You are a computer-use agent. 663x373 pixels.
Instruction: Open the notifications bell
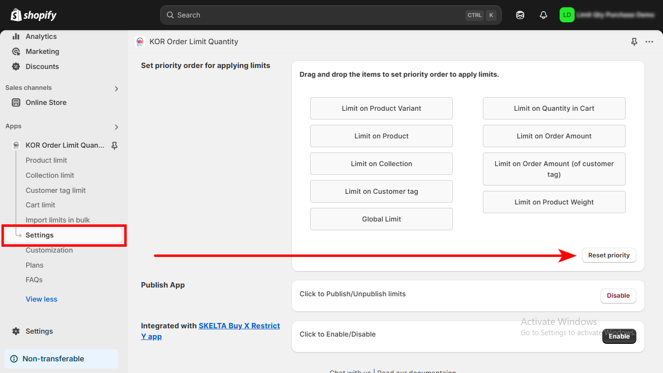coord(543,15)
